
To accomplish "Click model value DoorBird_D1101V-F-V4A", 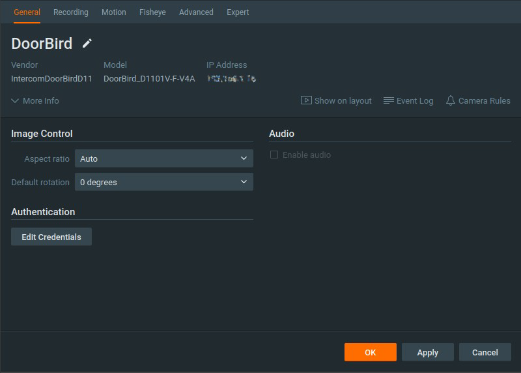I will tap(149, 78).
